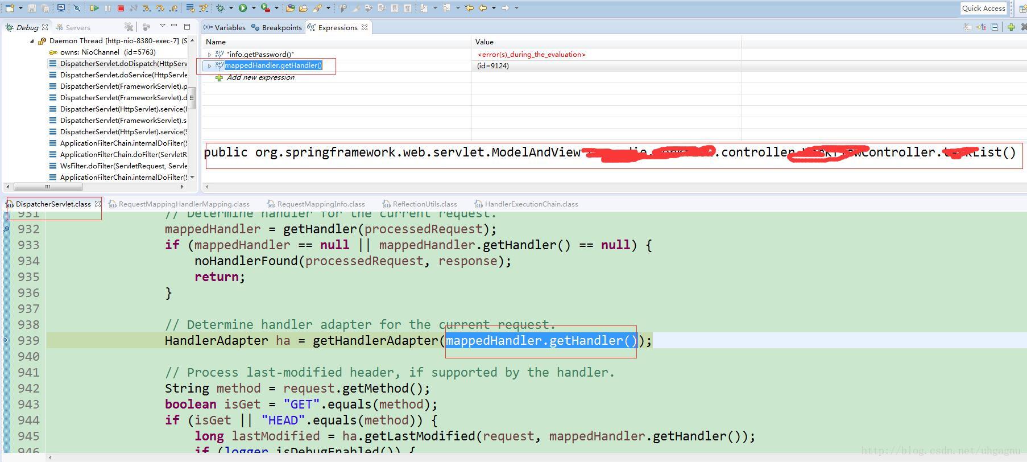Switch to RequestMappingInfo.class editor tab
Viewport: 1027px width, 462px height.
coord(316,204)
